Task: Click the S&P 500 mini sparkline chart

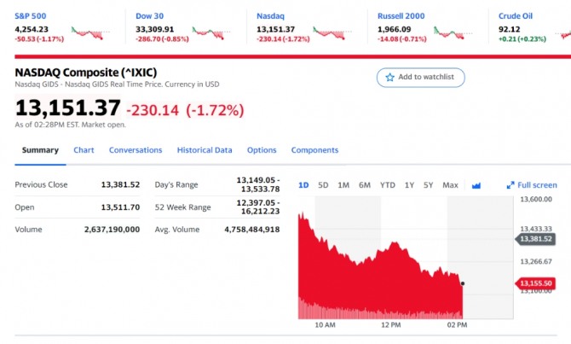Action: click(x=87, y=33)
